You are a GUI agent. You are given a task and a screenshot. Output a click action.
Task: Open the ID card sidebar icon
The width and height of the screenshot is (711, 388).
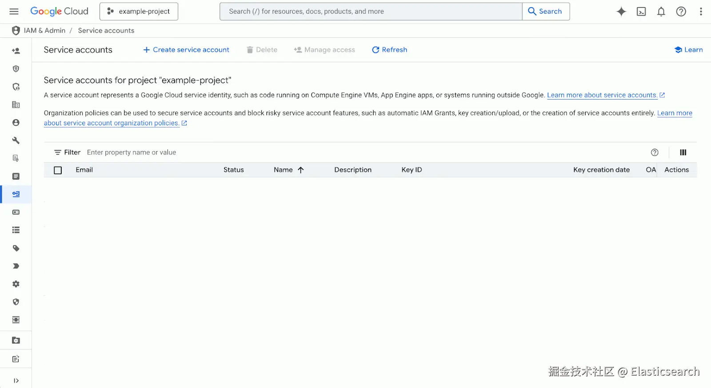tap(16, 212)
